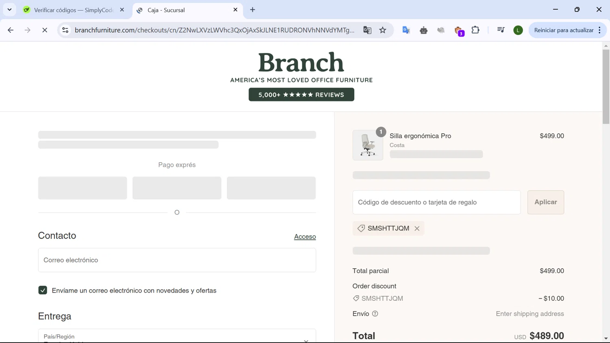Viewport: 610px width, 343px height.
Task: Restore the browser window size
Action: click(x=577, y=9)
